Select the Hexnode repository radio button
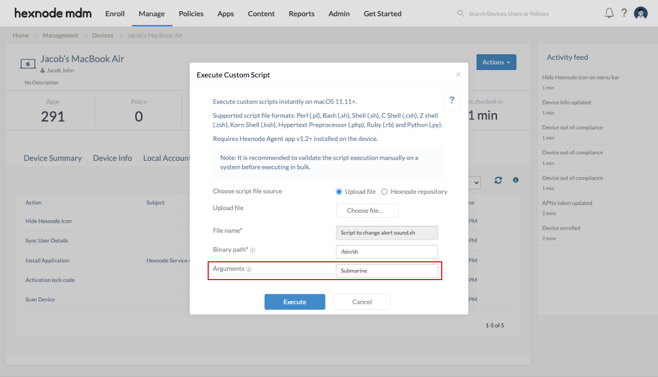Image resolution: width=658 pixels, height=377 pixels. (384, 192)
